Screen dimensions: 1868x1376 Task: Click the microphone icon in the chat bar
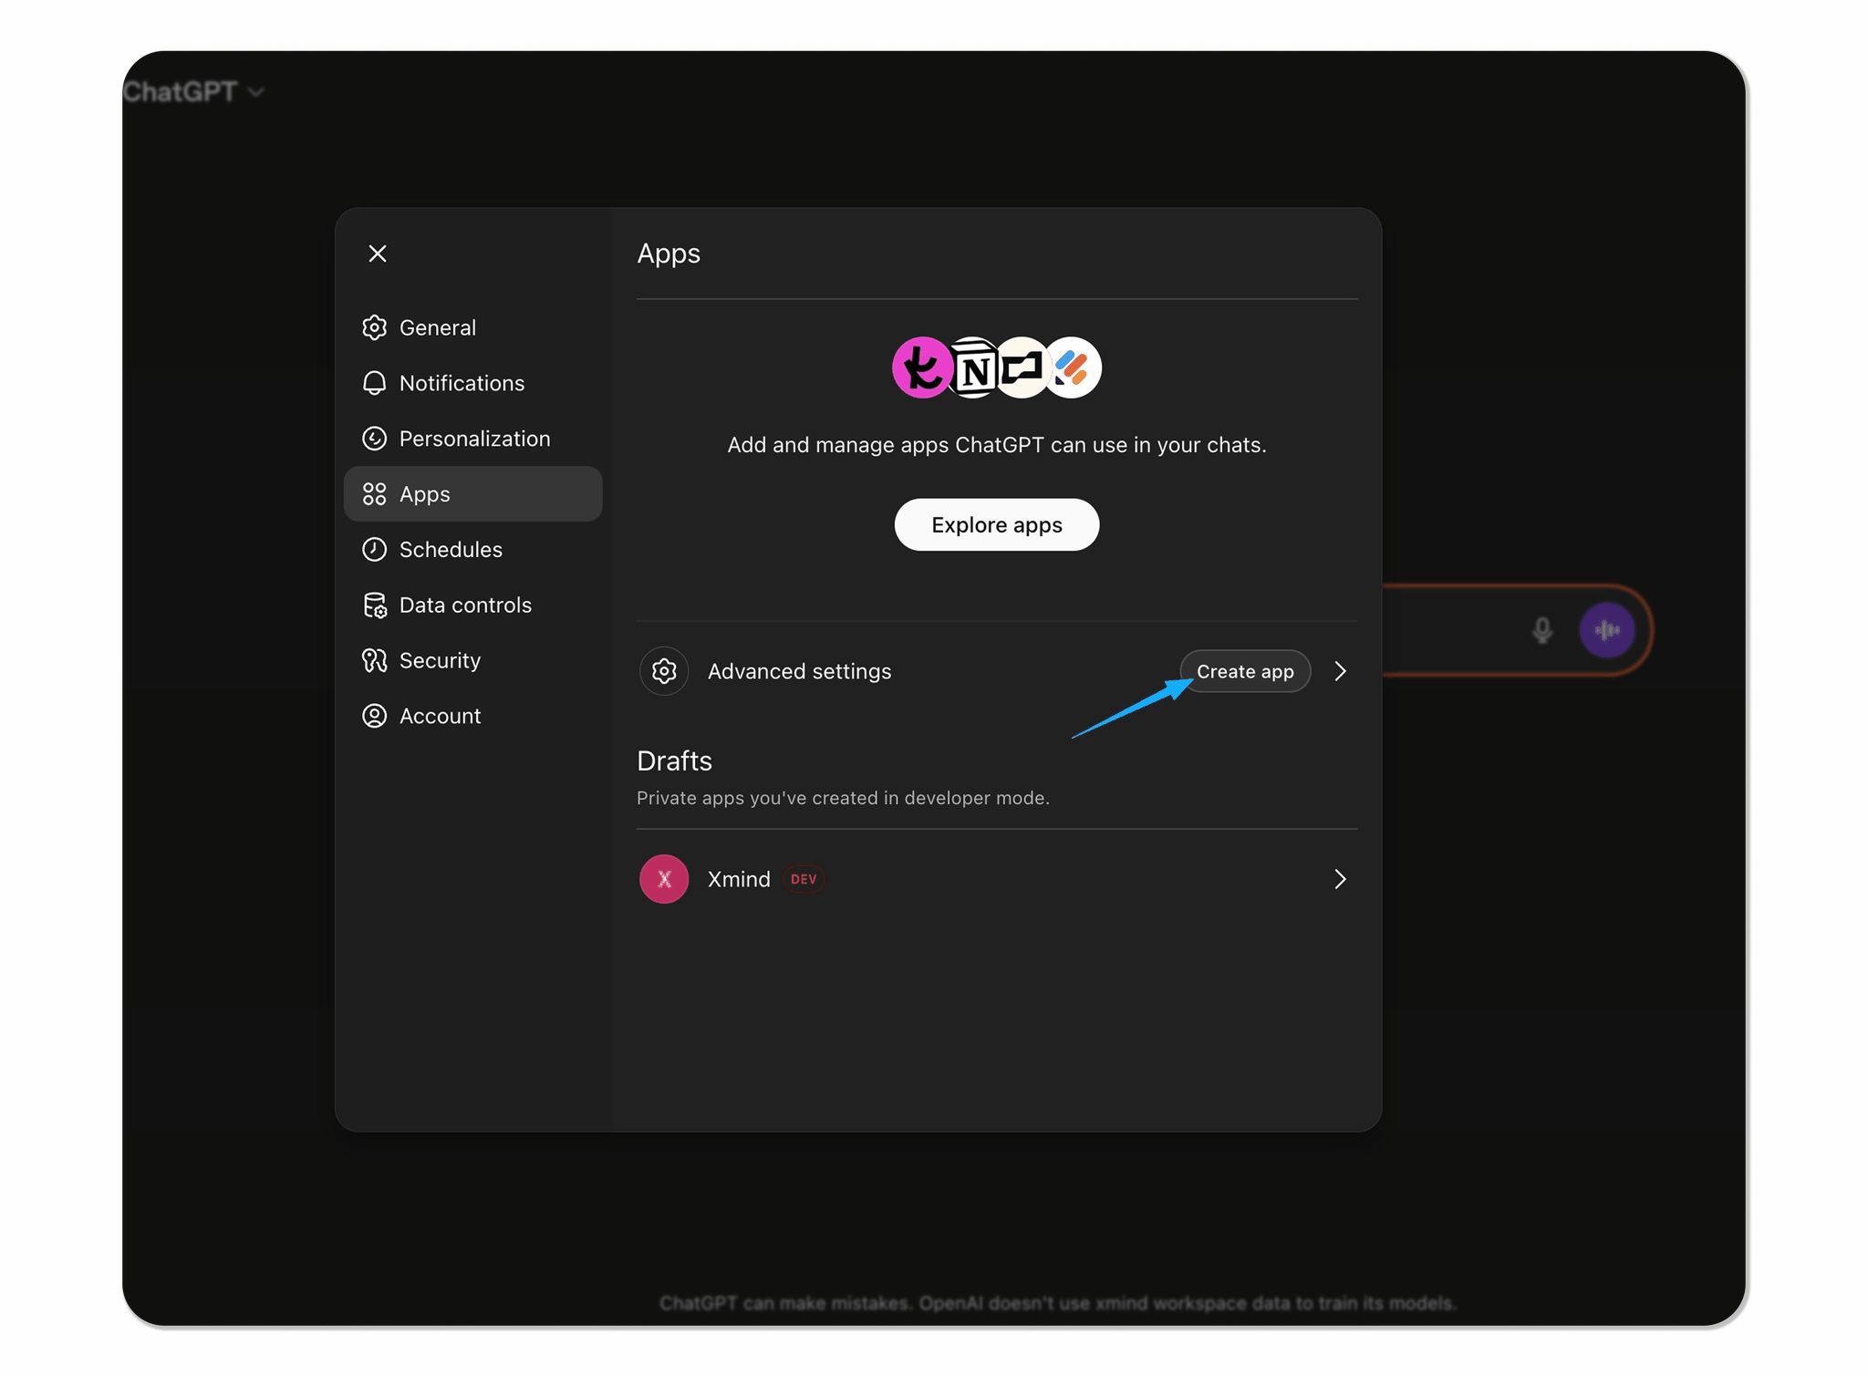tap(1541, 630)
